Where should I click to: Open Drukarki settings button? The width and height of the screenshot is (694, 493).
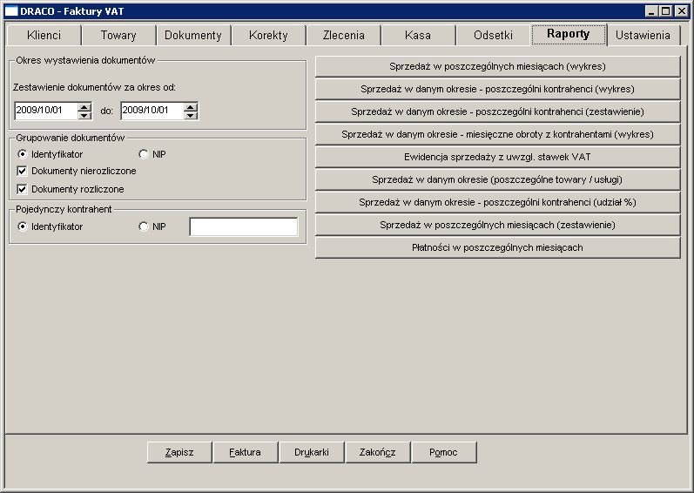click(312, 452)
